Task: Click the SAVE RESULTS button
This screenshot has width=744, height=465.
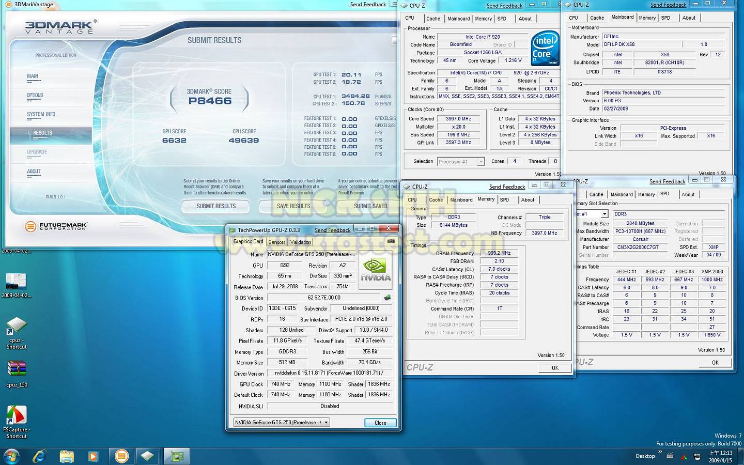Action: (293, 206)
